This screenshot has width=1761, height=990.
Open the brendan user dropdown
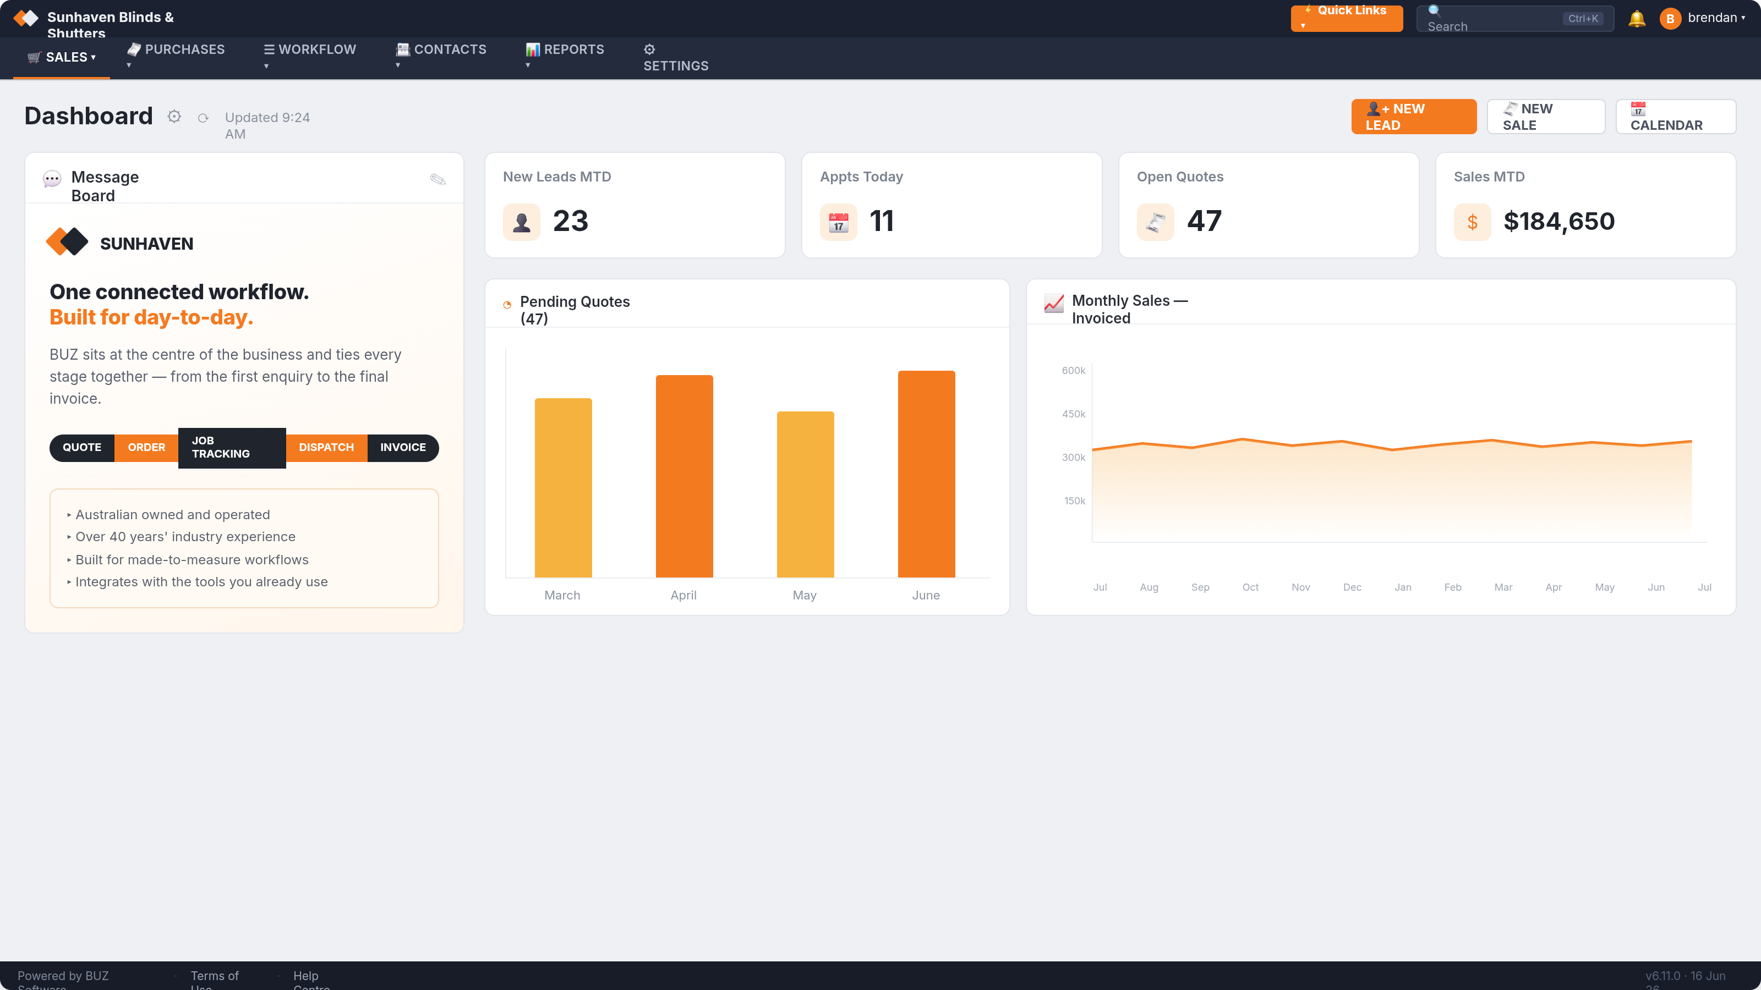pyautogui.click(x=1716, y=18)
